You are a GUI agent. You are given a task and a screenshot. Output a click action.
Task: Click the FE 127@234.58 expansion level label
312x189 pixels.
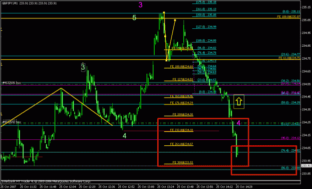click(183, 79)
